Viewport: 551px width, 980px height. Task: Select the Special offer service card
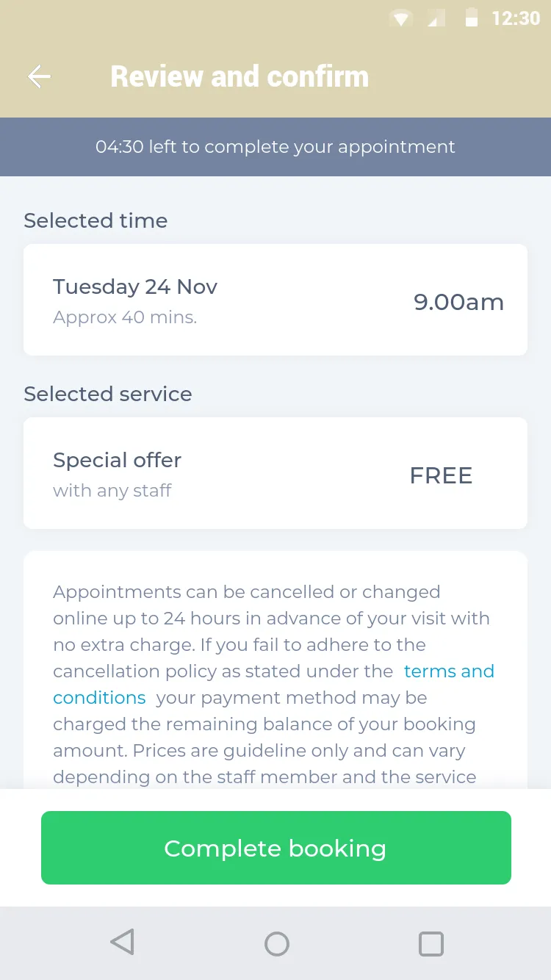point(275,473)
